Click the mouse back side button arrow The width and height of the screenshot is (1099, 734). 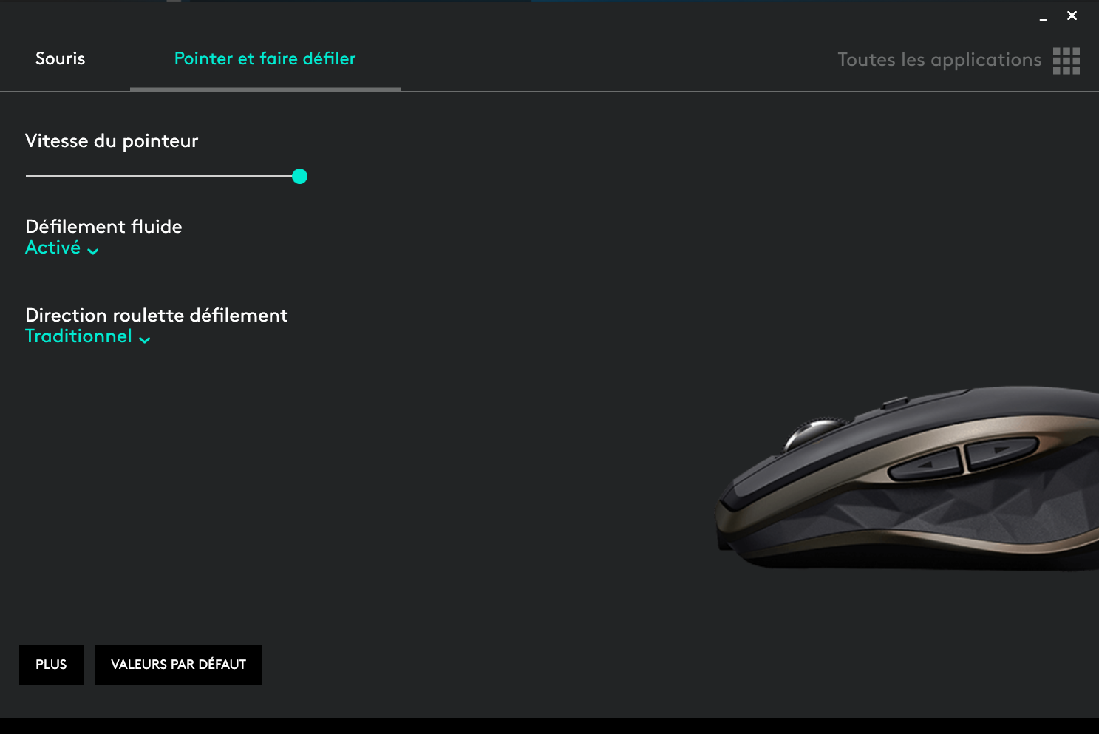tap(926, 465)
